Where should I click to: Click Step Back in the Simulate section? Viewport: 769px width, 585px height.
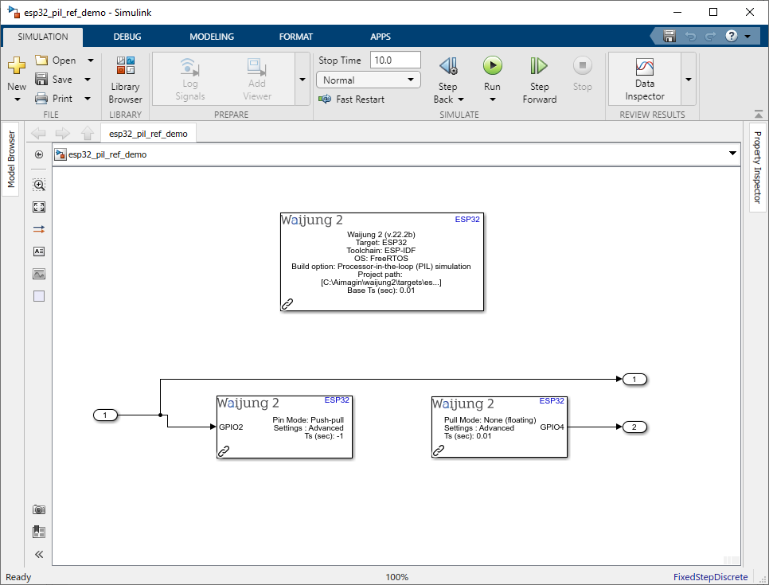[x=447, y=80]
